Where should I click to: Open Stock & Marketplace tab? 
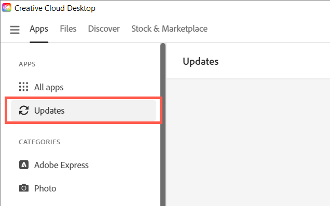(170, 29)
